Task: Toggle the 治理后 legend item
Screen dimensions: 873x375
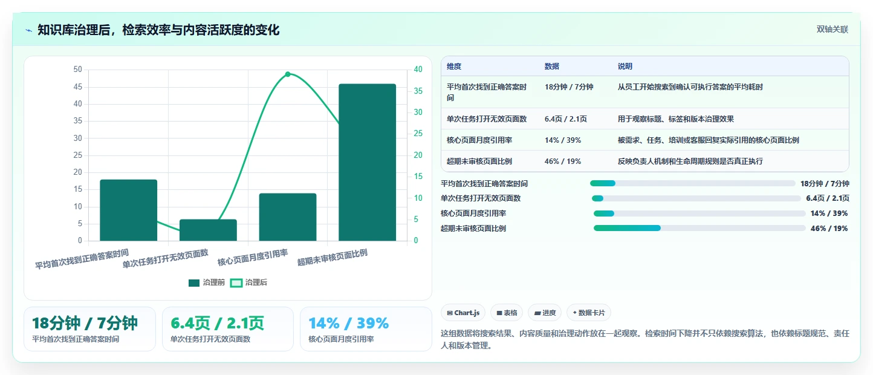Action: click(x=248, y=282)
